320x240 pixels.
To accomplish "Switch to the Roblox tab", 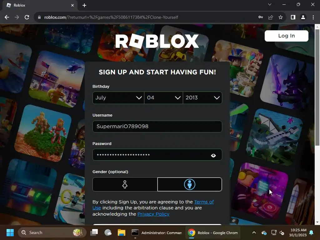I will [40, 5].
